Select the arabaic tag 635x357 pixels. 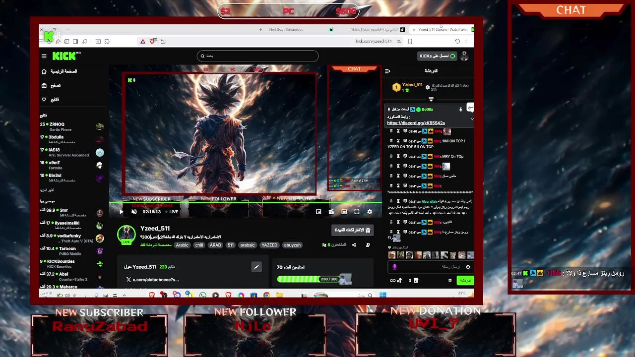[x=248, y=245]
